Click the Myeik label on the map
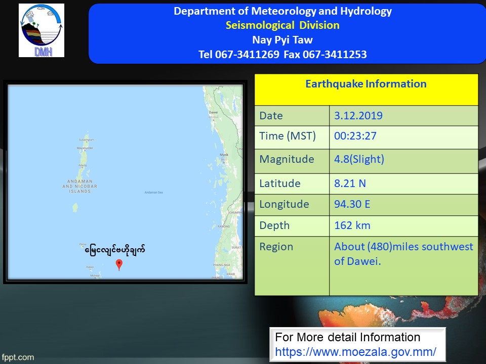486x364 pixels. (224, 155)
